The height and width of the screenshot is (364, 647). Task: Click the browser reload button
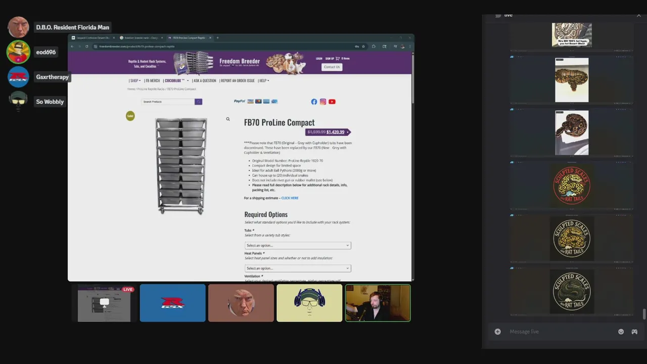86,47
